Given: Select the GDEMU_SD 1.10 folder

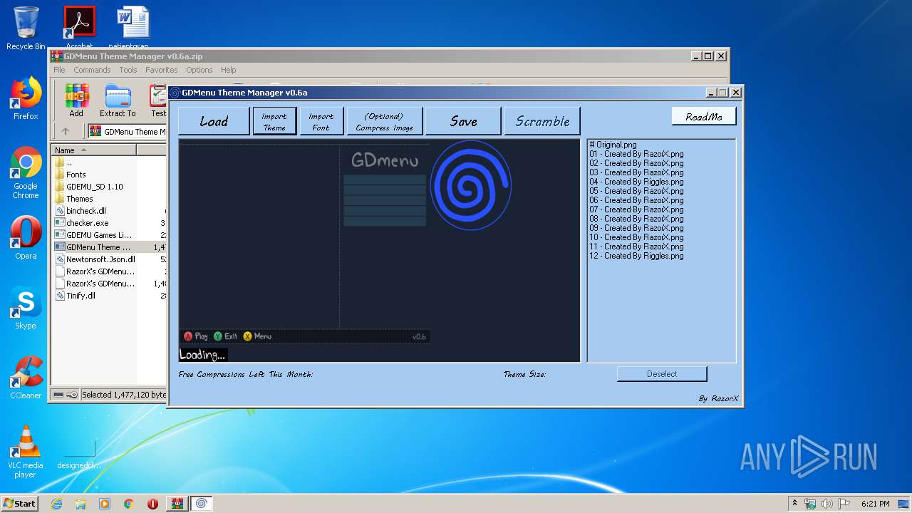Looking at the screenshot, I should point(88,187).
